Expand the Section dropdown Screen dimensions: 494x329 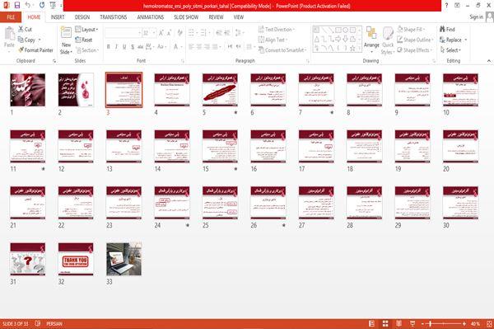(87, 50)
